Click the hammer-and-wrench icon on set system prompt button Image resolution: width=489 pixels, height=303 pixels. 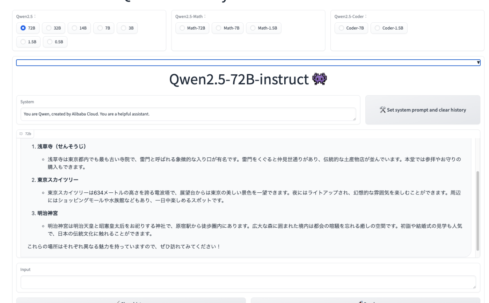coord(382,110)
